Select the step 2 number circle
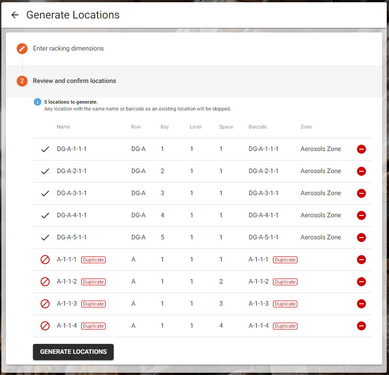Image resolution: width=389 pixels, height=375 pixels. click(22, 81)
